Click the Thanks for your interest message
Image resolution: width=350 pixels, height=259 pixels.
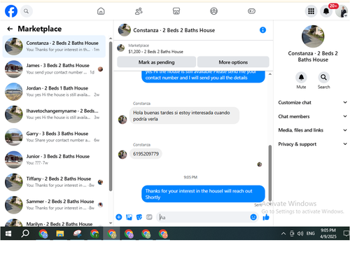tap(203, 194)
